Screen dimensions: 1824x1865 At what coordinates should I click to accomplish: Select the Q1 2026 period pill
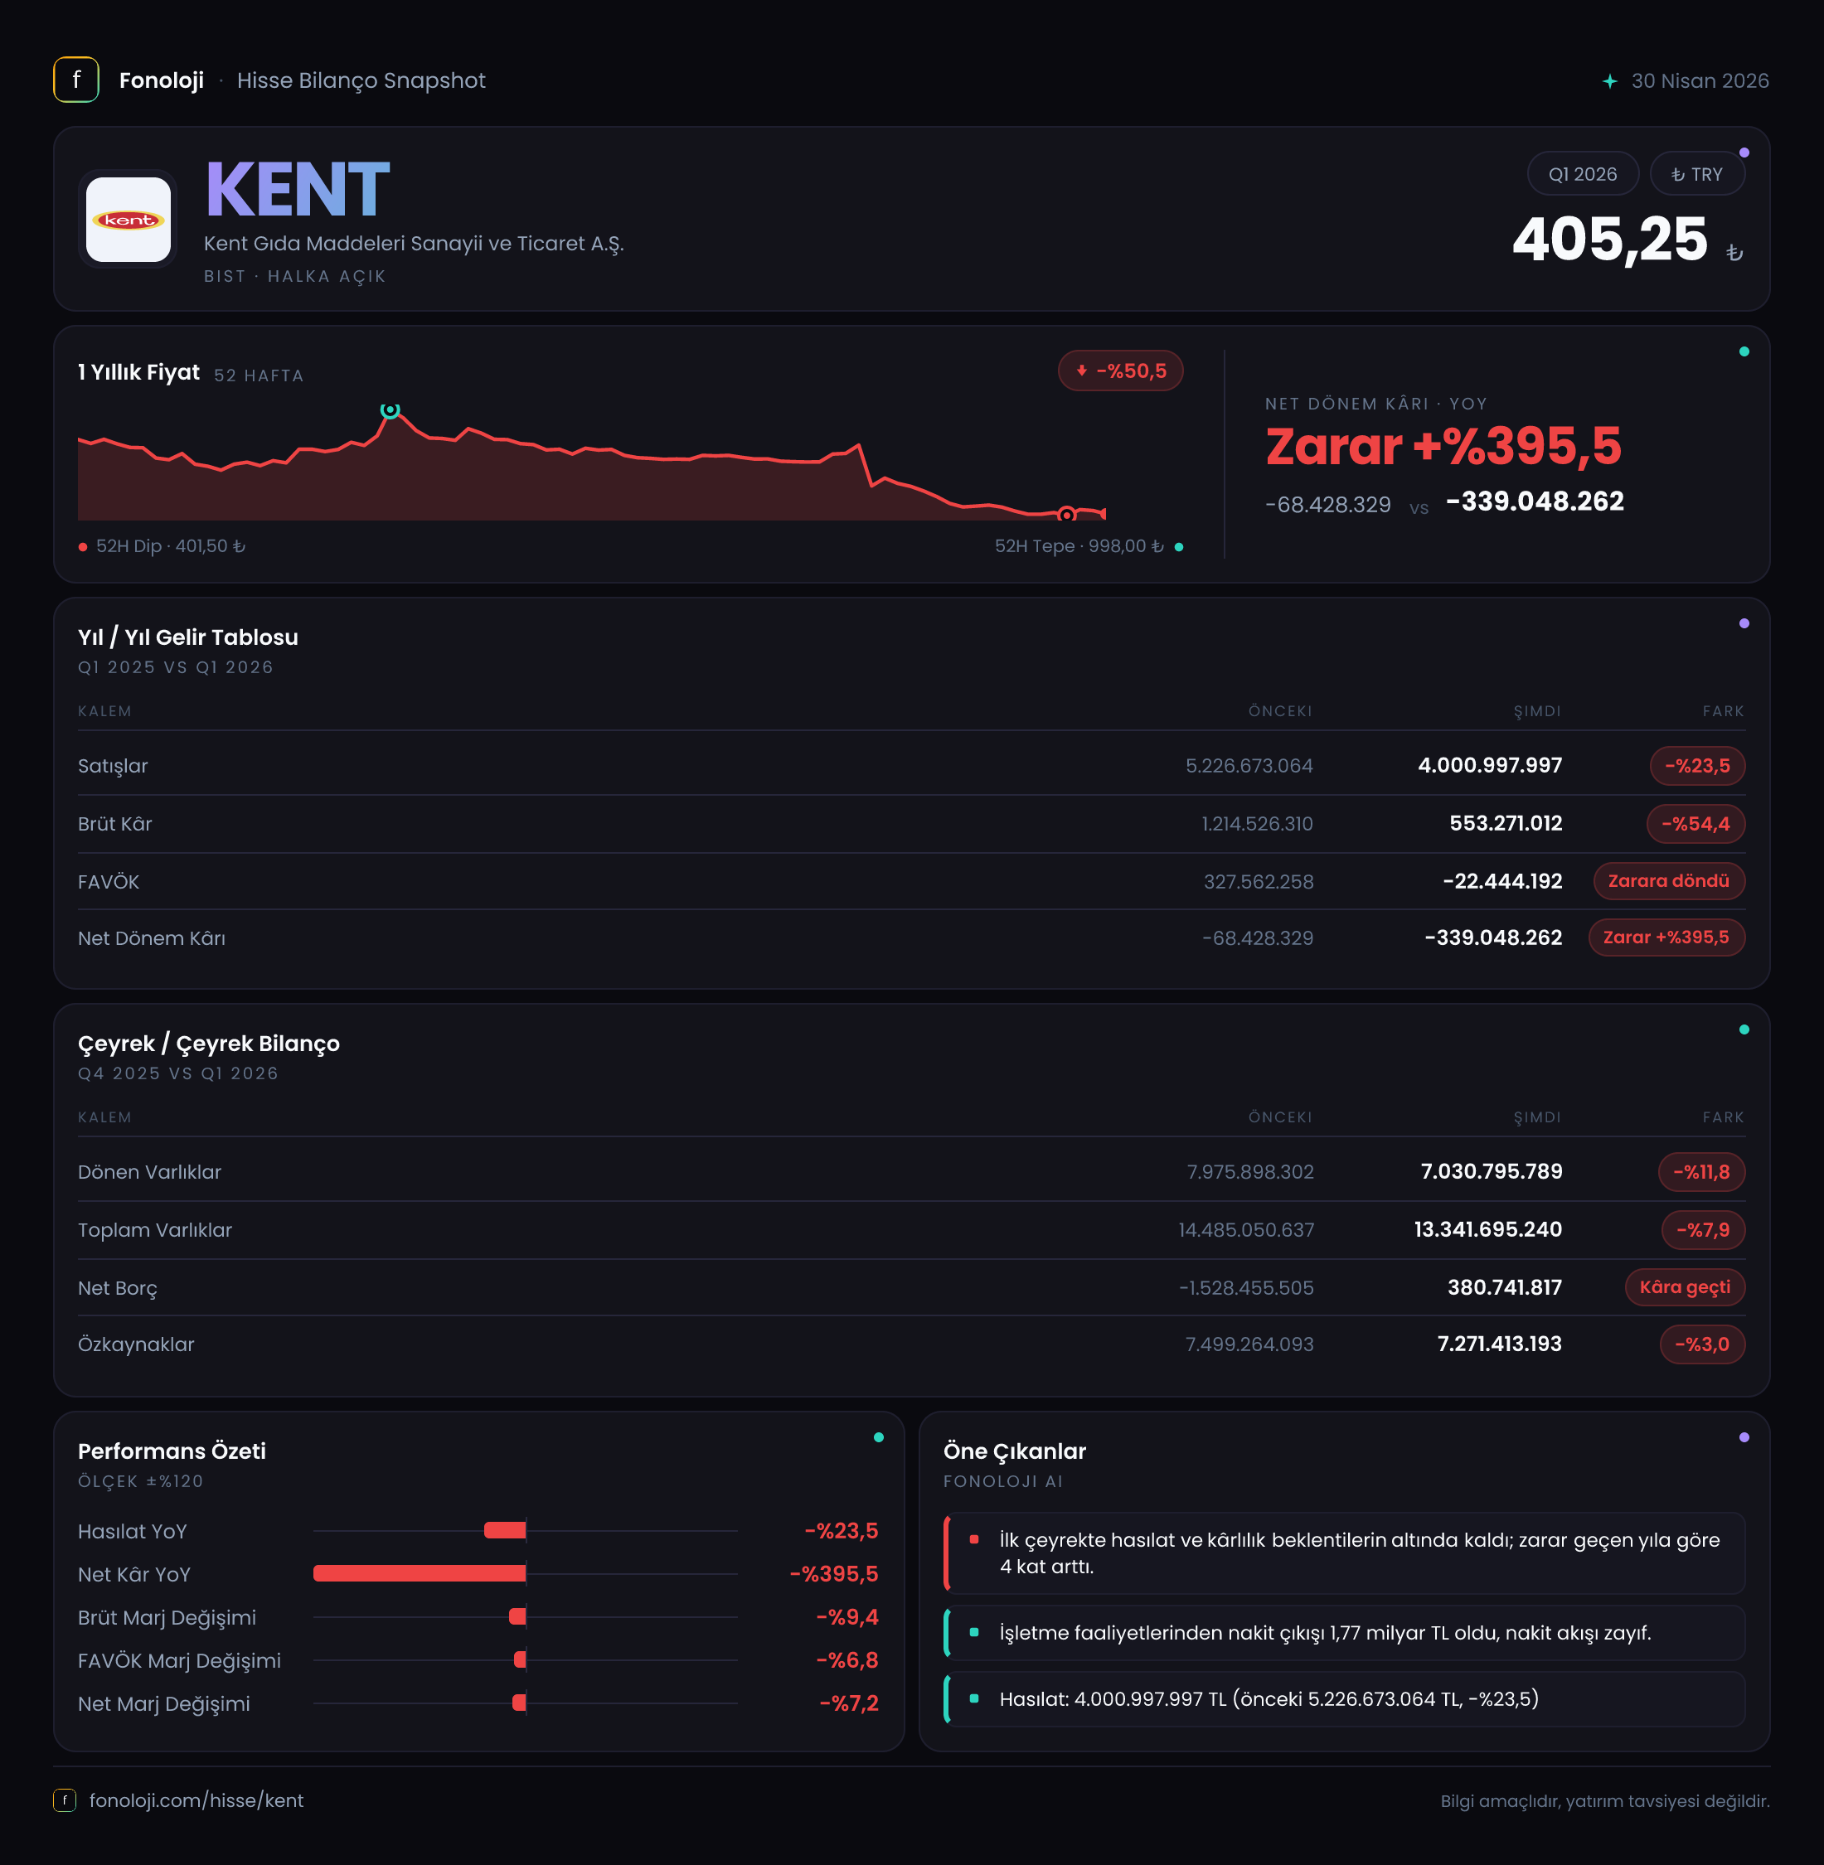pyautogui.click(x=1583, y=174)
